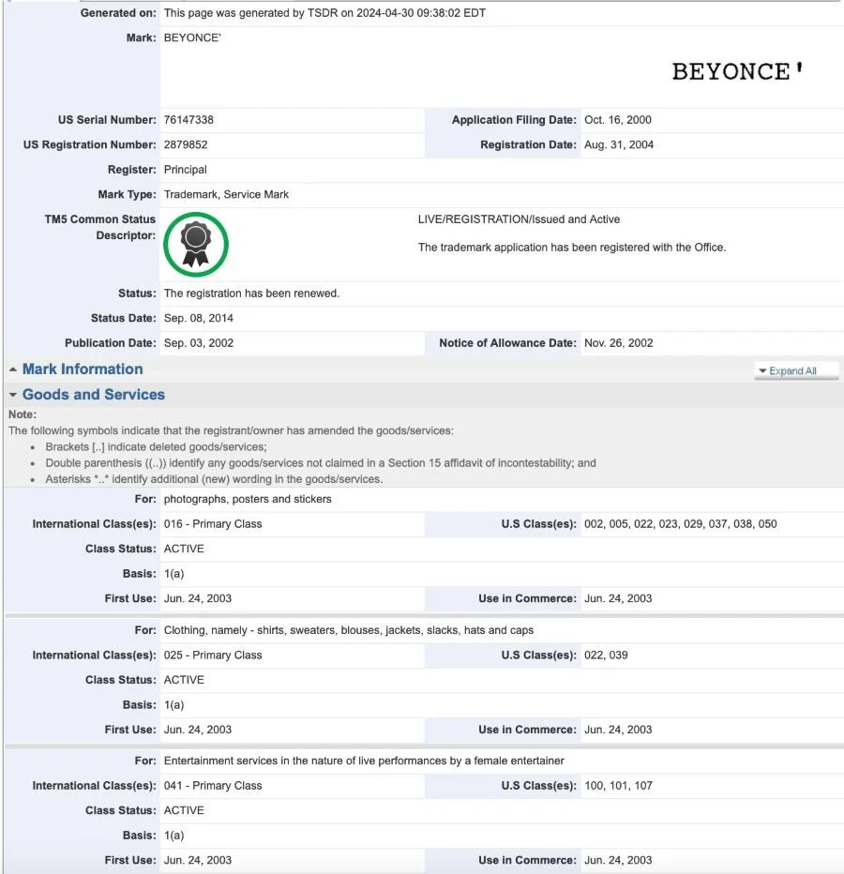Click the Expand All down-arrow icon

(x=762, y=370)
